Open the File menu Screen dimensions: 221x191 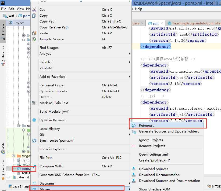[x=4, y=9]
